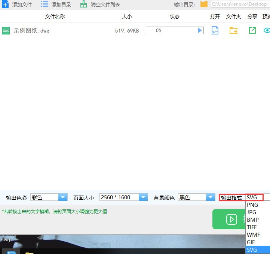Click 添加文件 label

tap(22, 4)
